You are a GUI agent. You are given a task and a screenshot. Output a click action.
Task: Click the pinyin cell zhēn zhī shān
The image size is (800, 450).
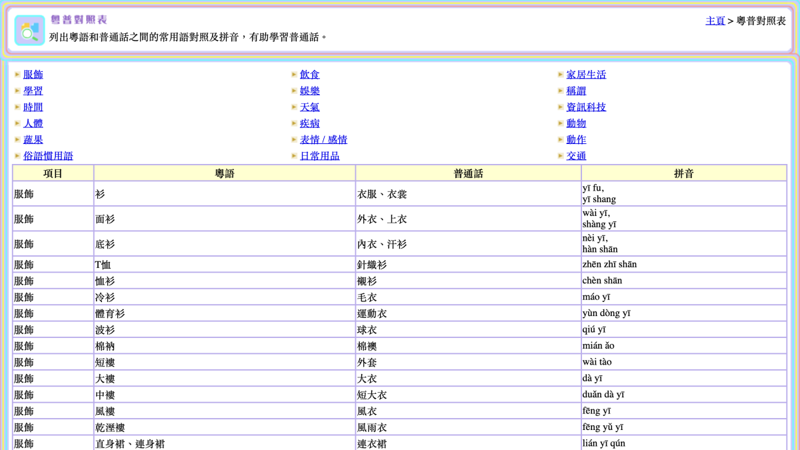[x=684, y=265]
